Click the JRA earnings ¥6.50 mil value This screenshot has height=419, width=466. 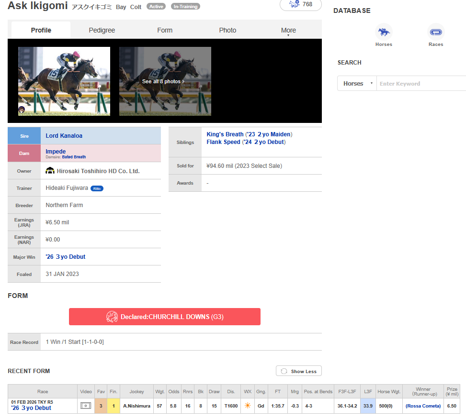point(57,222)
